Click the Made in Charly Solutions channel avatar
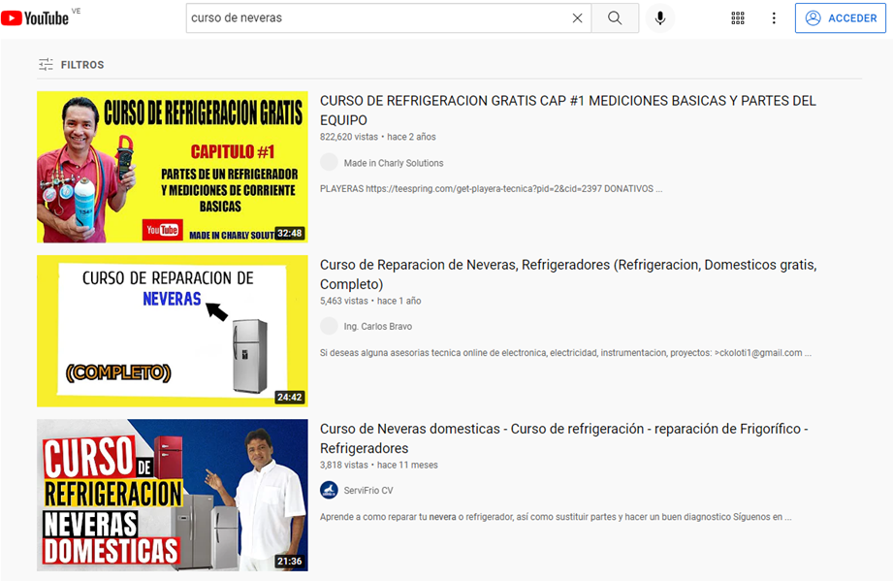893x581 pixels. coord(329,162)
